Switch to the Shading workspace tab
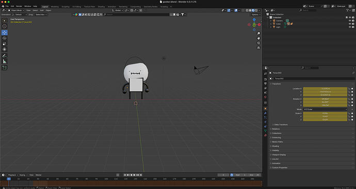 click(101, 7)
